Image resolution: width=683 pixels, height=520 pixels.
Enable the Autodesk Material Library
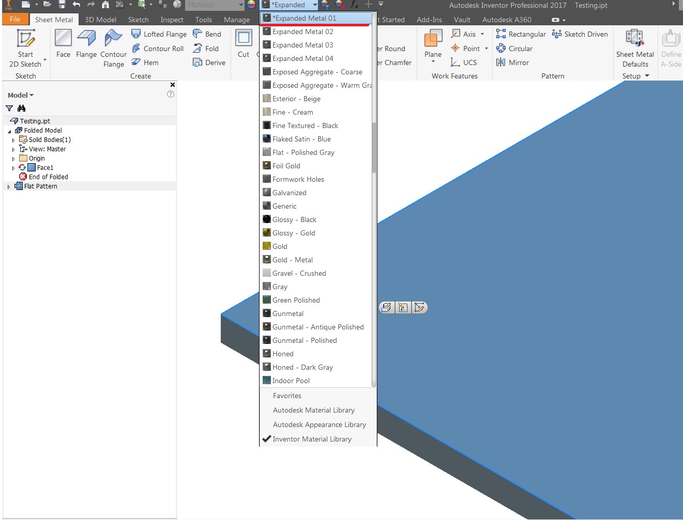tap(313, 410)
